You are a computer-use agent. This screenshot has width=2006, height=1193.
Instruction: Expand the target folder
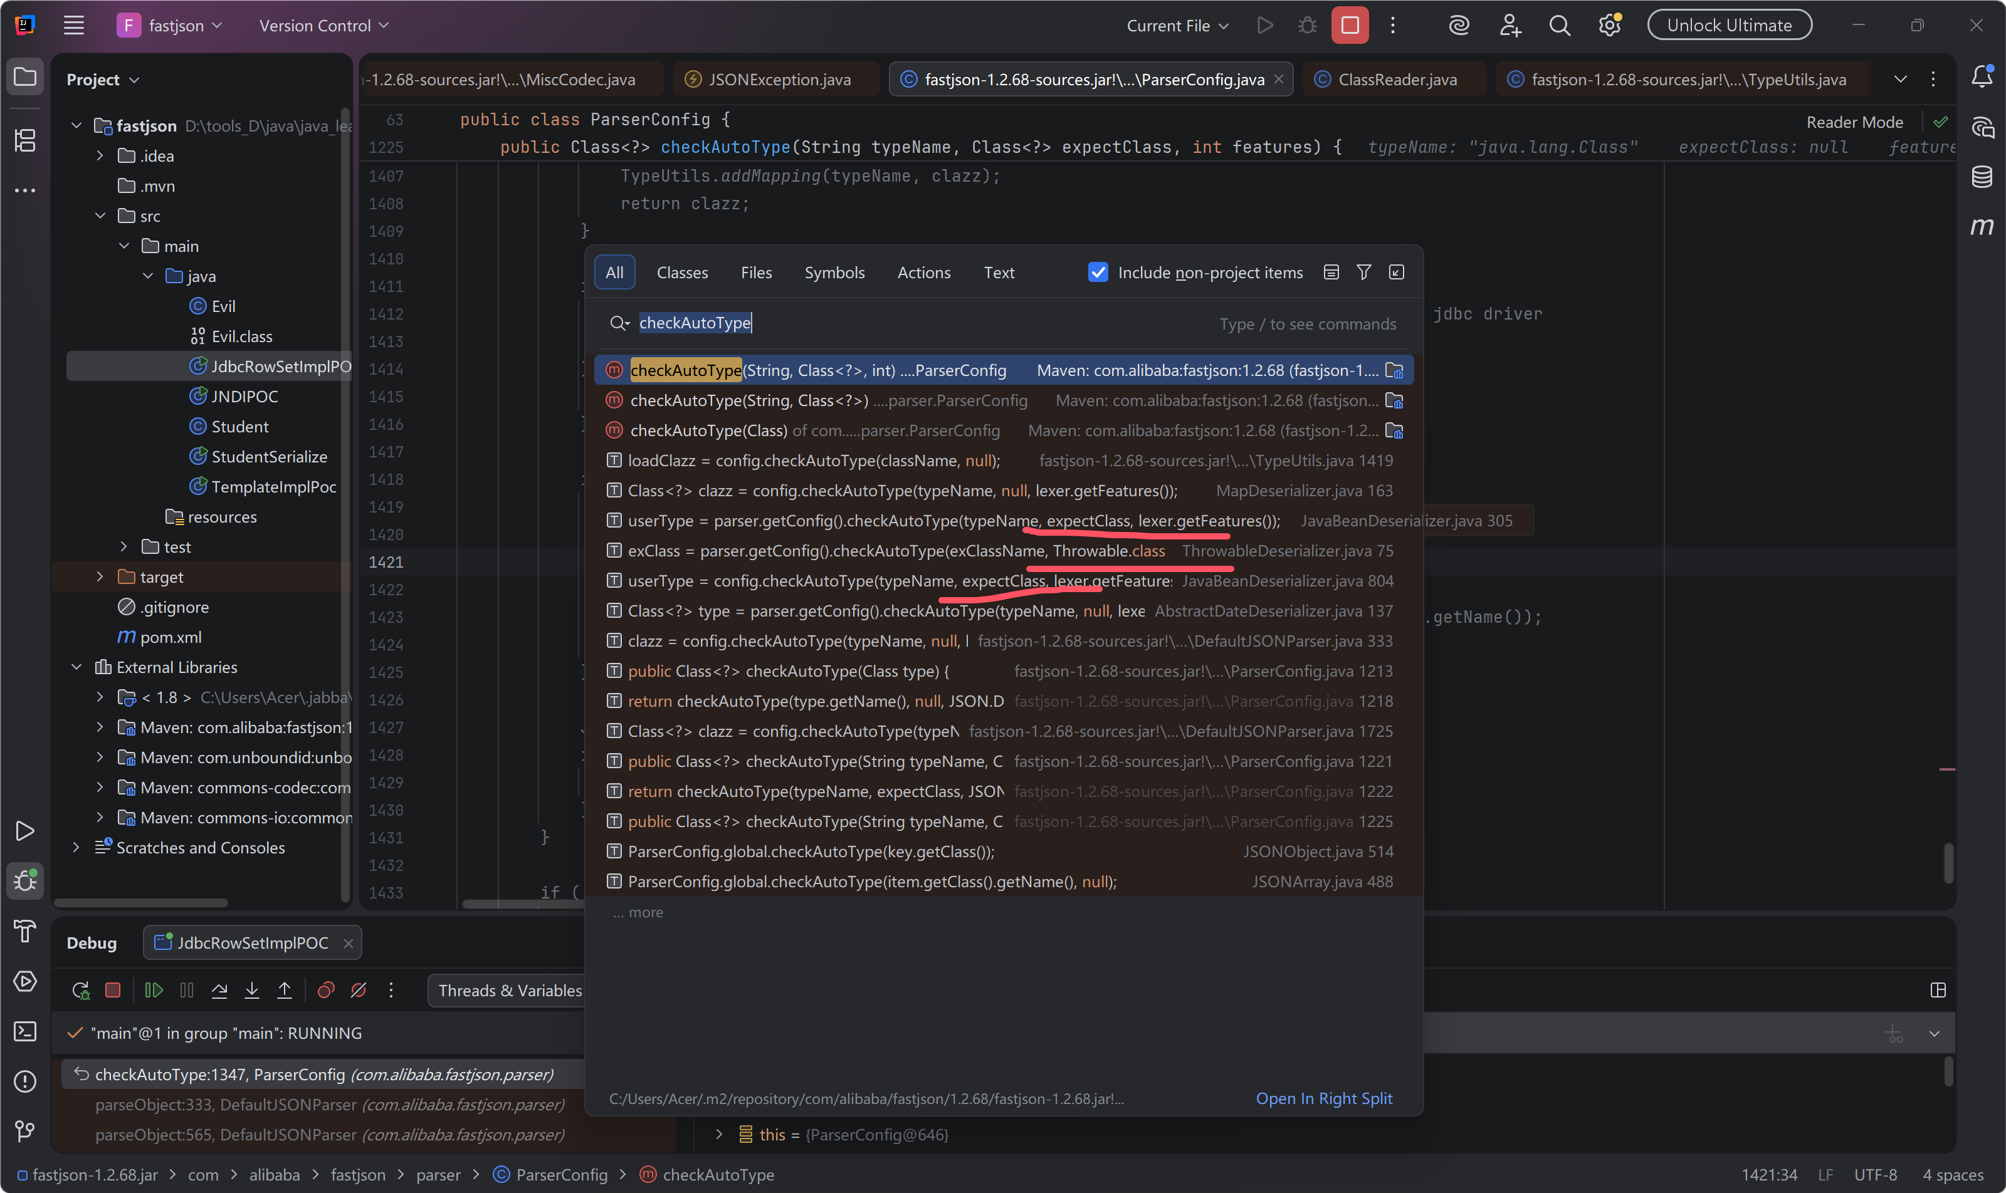click(x=100, y=577)
